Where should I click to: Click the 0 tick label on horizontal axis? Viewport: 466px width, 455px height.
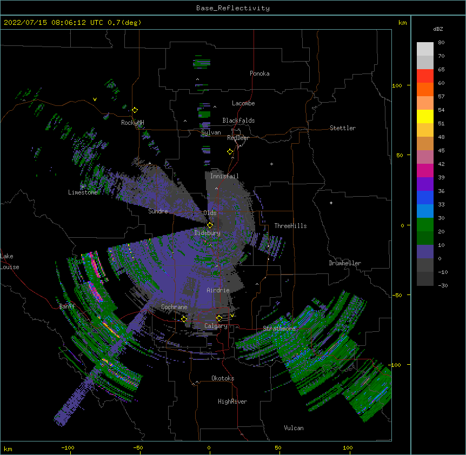point(209,447)
